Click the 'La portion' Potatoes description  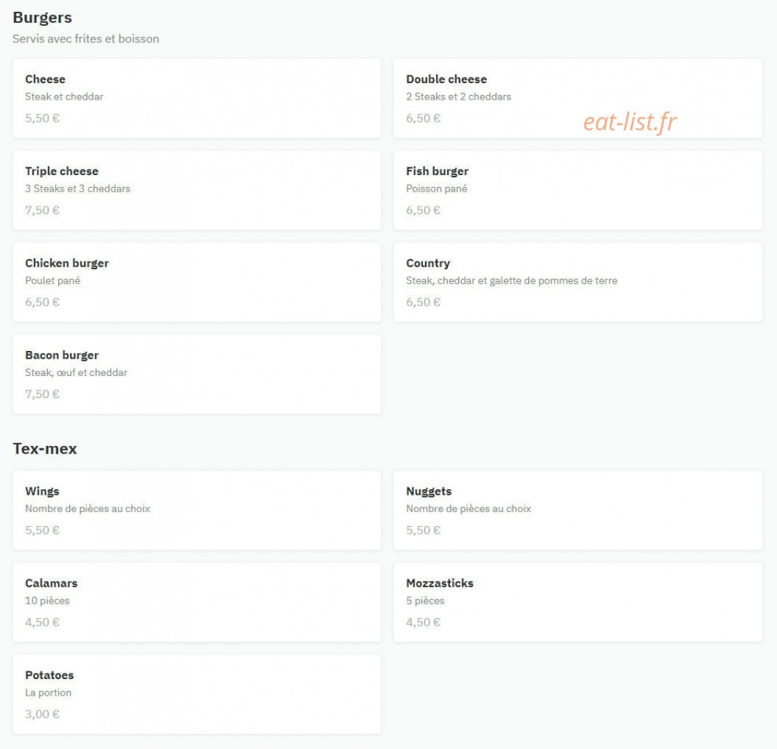coord(48,692)
